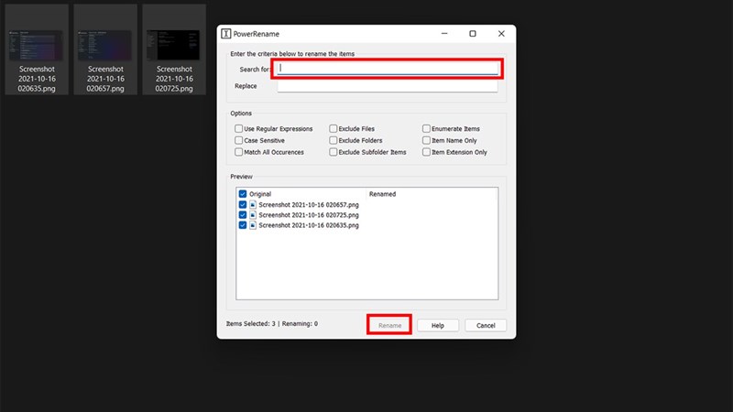Focus the Search for input field

tap(388, 68)
